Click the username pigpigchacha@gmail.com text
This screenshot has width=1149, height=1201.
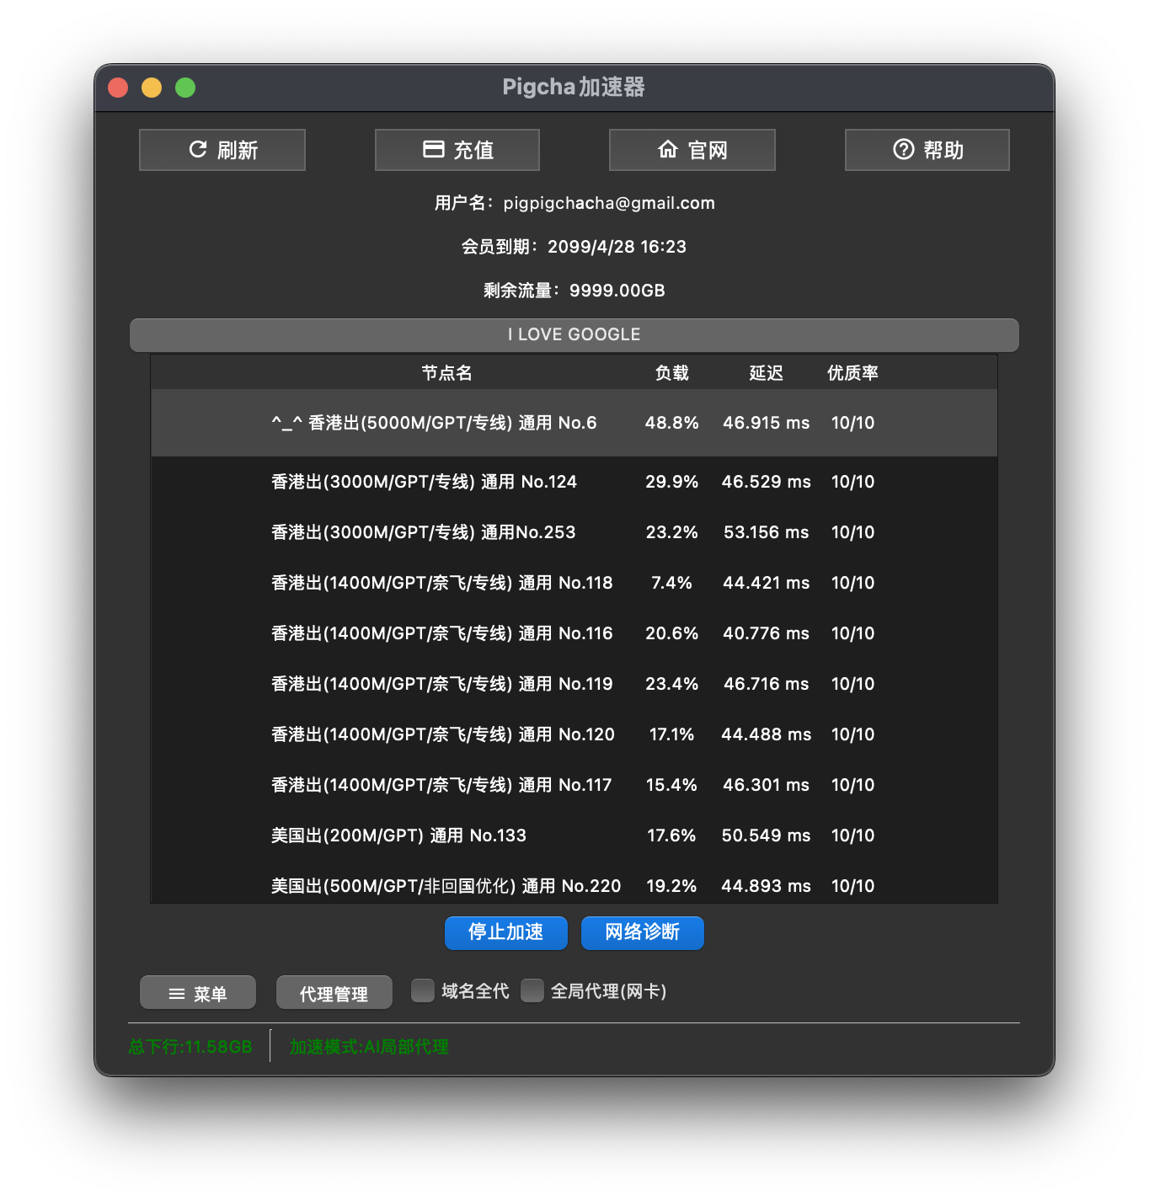tap(609, 203)
